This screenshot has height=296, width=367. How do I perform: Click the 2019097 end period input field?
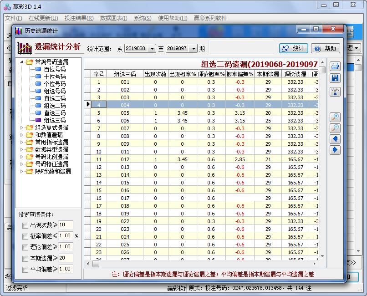[x=178, y=47]
